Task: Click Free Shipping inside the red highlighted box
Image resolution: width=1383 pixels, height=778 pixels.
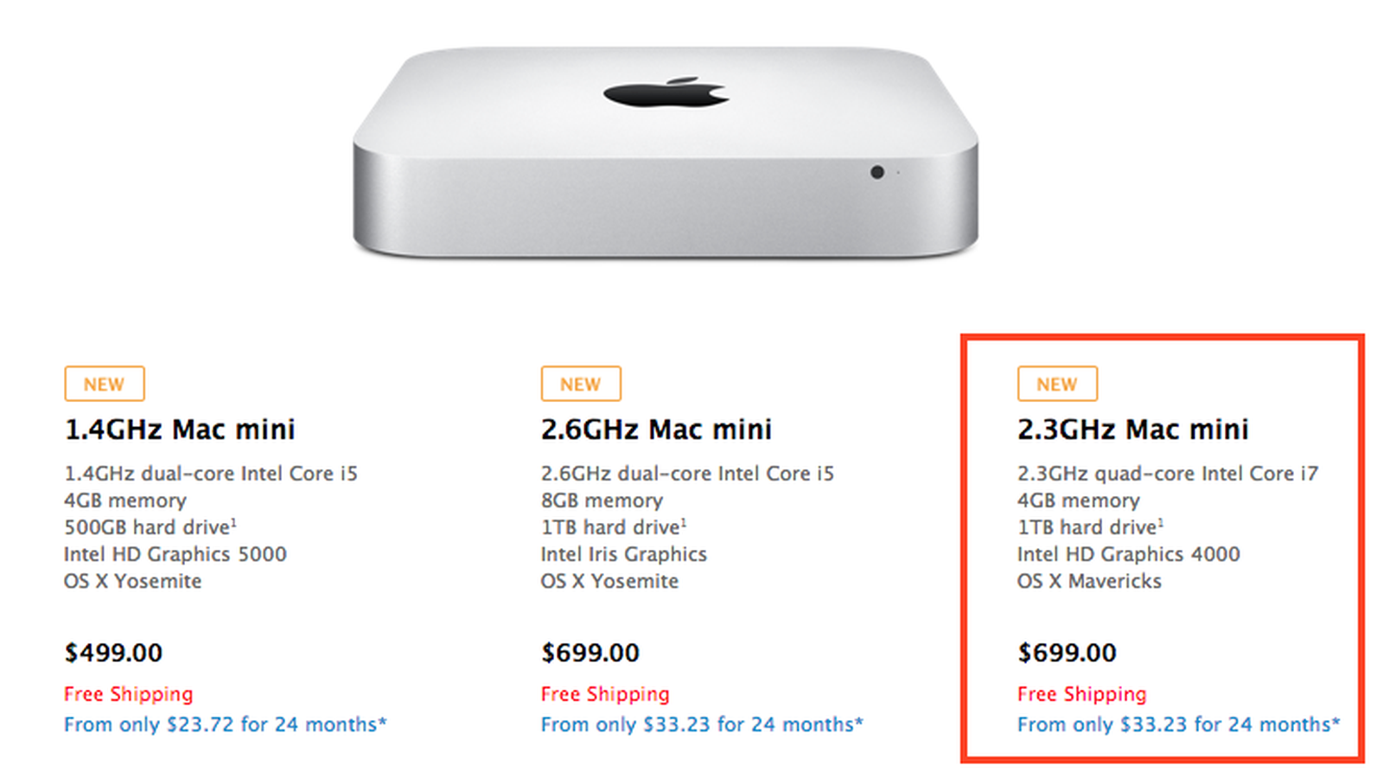Action: 1080,694
